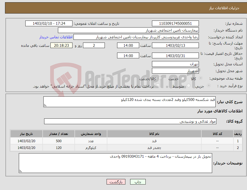Click the quantity 500 cell

point(59,141)
